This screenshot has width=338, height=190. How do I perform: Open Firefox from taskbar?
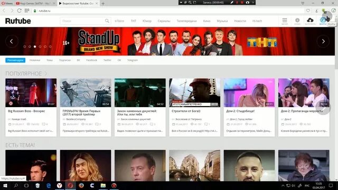tap(81, 185)
